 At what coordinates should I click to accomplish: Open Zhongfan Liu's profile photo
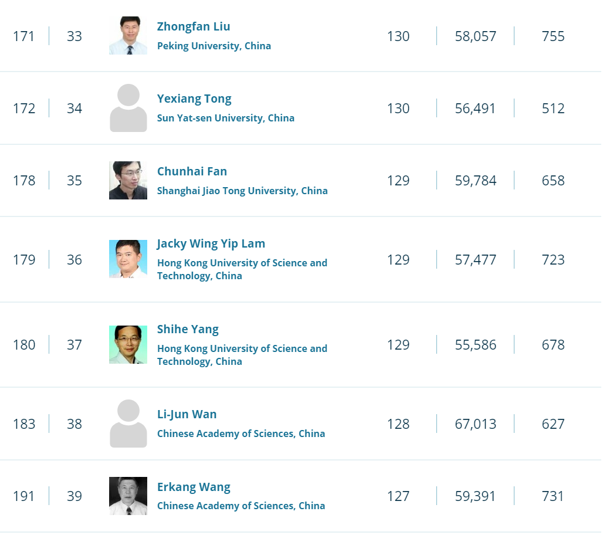point(128,36)
